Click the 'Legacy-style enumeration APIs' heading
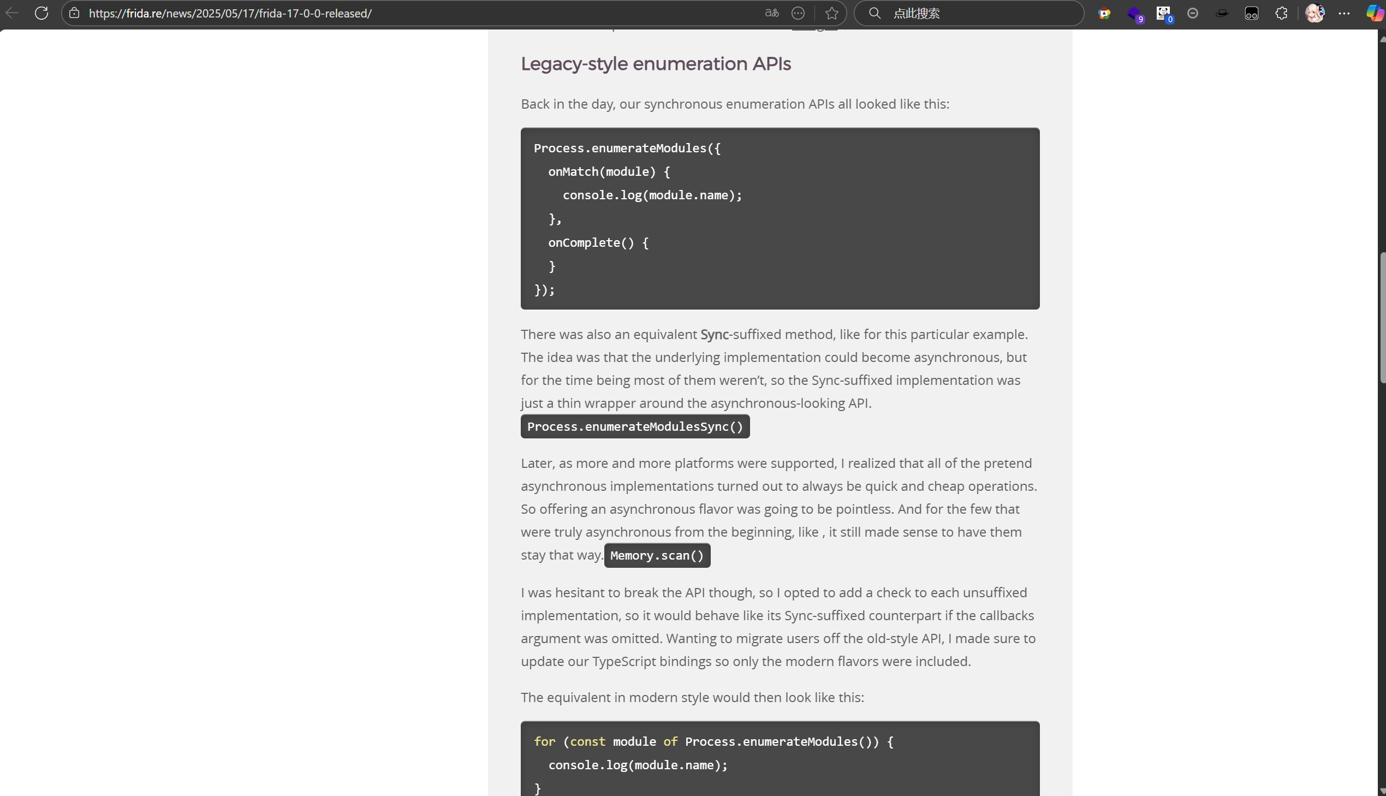Viewport: 1386px width, 796px height. point(655,64)
